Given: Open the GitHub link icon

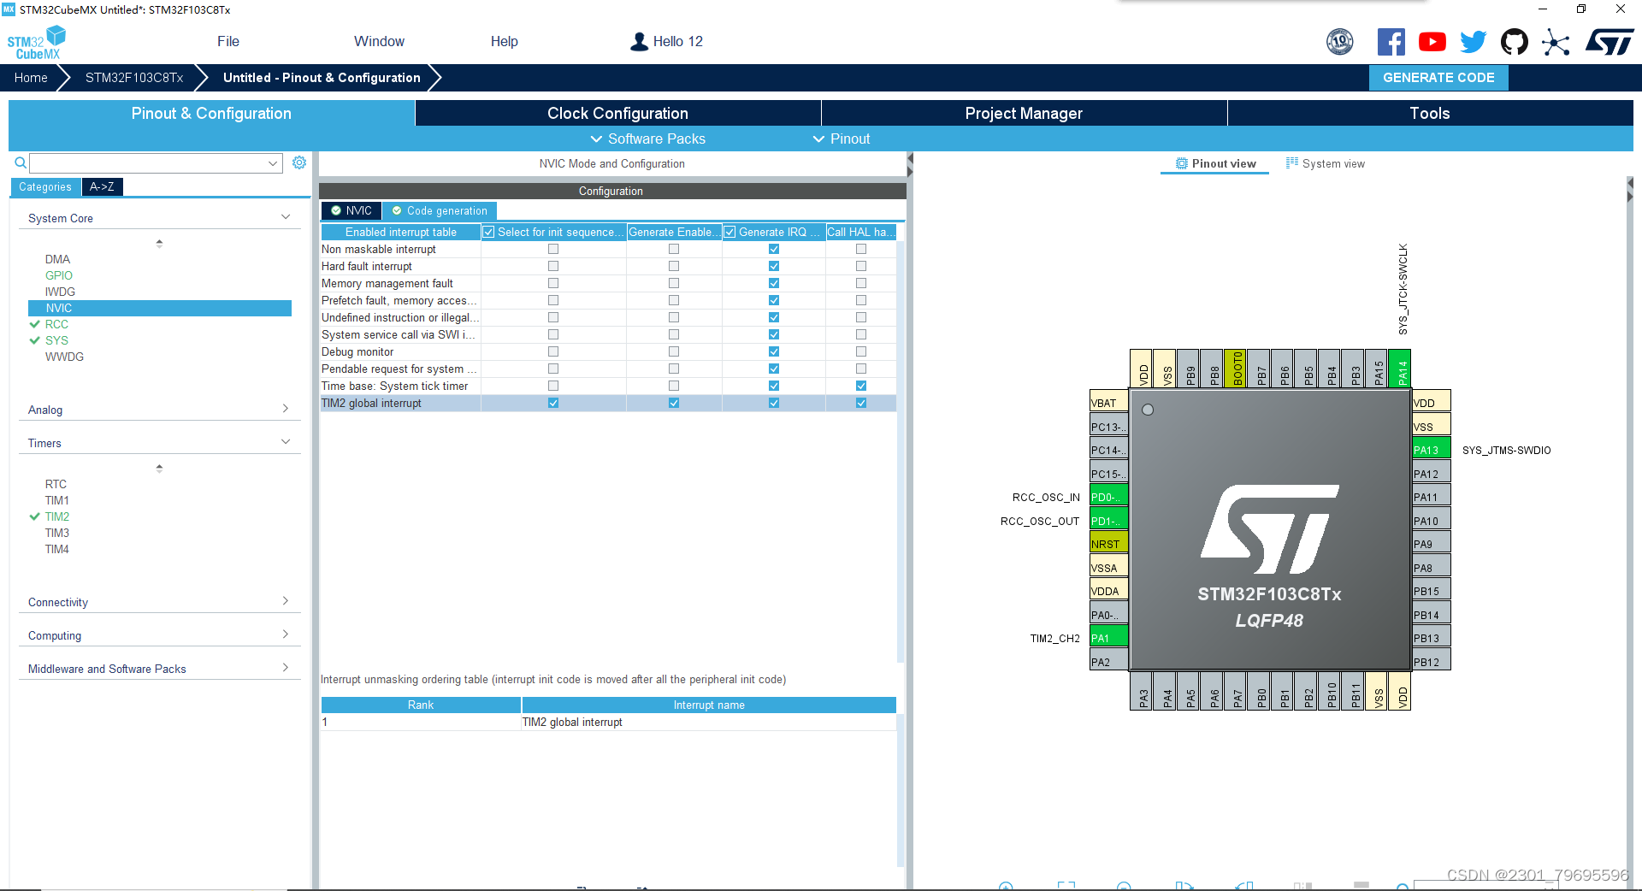Looking at the screenshot, I should [1515, 42].
